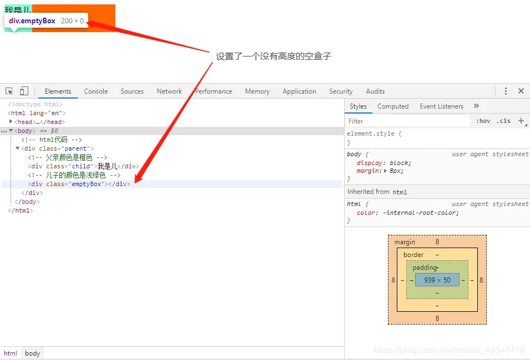Click the -internal-root-color value
The height and width of the screenshot is (360, 530).
(x=420, y=213)
